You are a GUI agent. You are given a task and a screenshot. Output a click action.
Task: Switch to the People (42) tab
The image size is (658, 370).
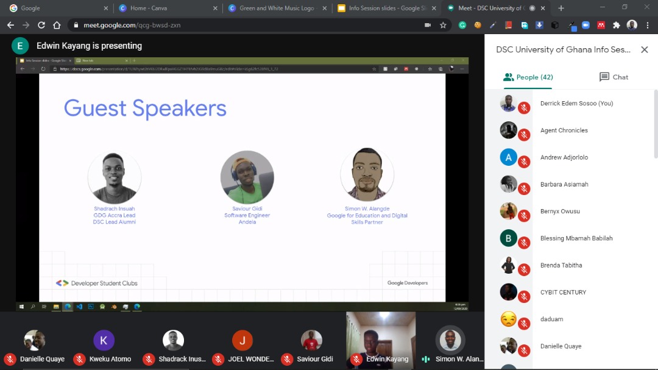[x=528, y=77]
